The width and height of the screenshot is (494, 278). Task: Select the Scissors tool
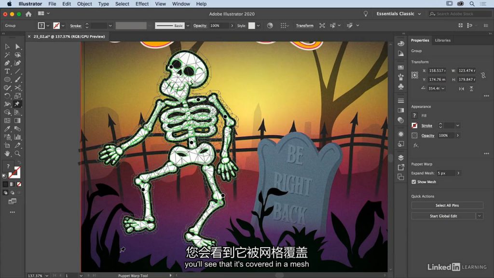click(18, 88)
